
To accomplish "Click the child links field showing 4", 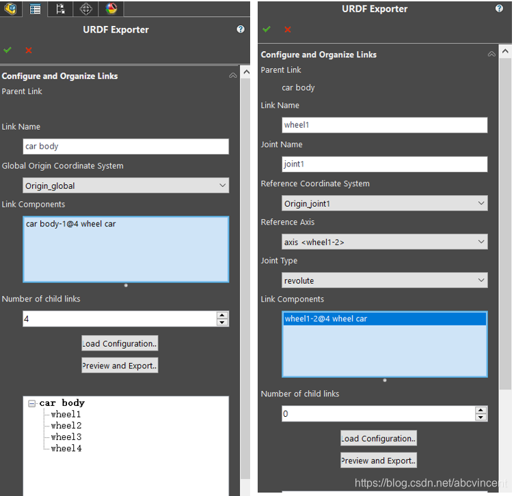I will pos(120,319).
